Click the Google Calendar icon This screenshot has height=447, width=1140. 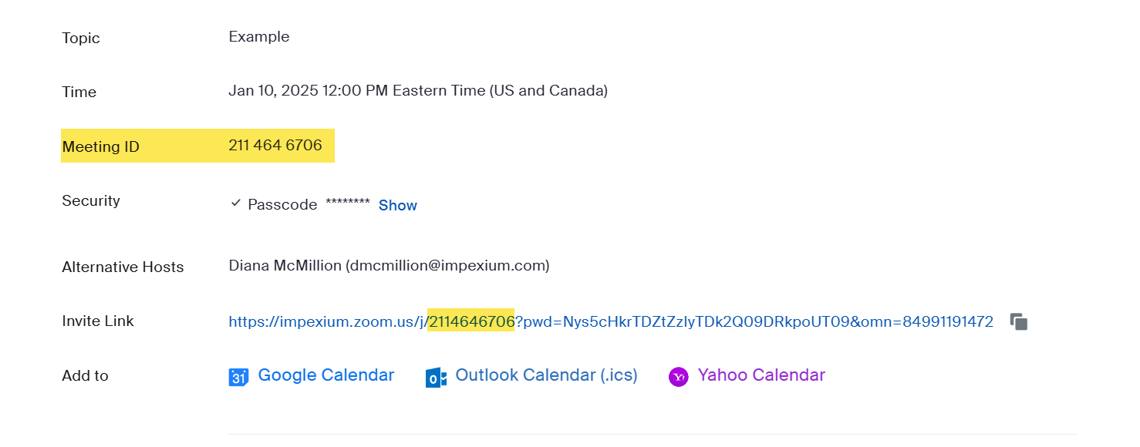pos(238,377)
